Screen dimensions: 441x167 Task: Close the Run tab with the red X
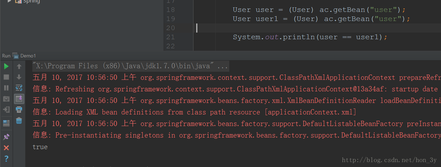(6, 148)
